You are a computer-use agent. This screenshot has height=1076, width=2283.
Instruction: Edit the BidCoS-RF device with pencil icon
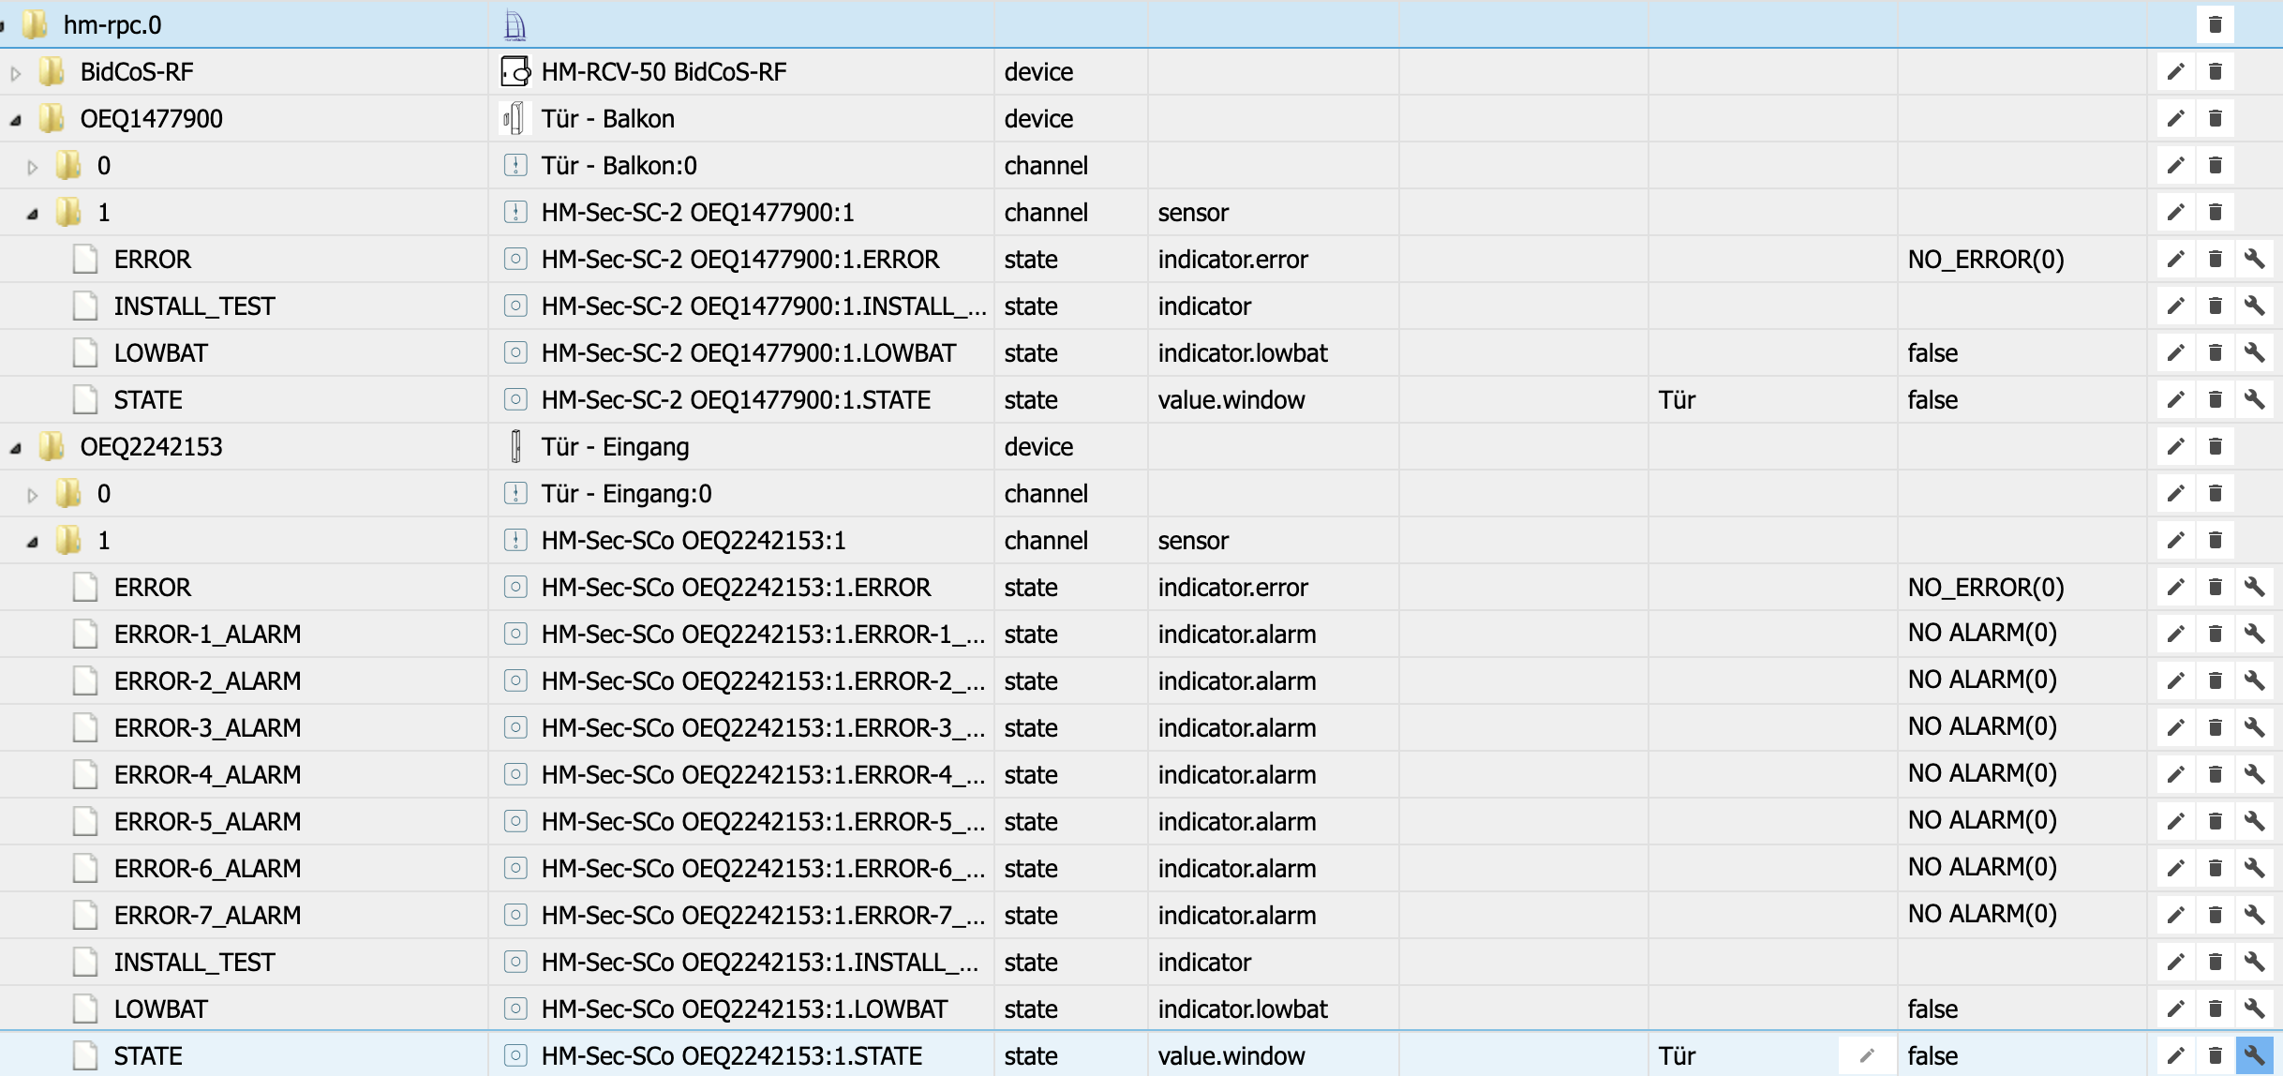click(x=2176, y=71)
